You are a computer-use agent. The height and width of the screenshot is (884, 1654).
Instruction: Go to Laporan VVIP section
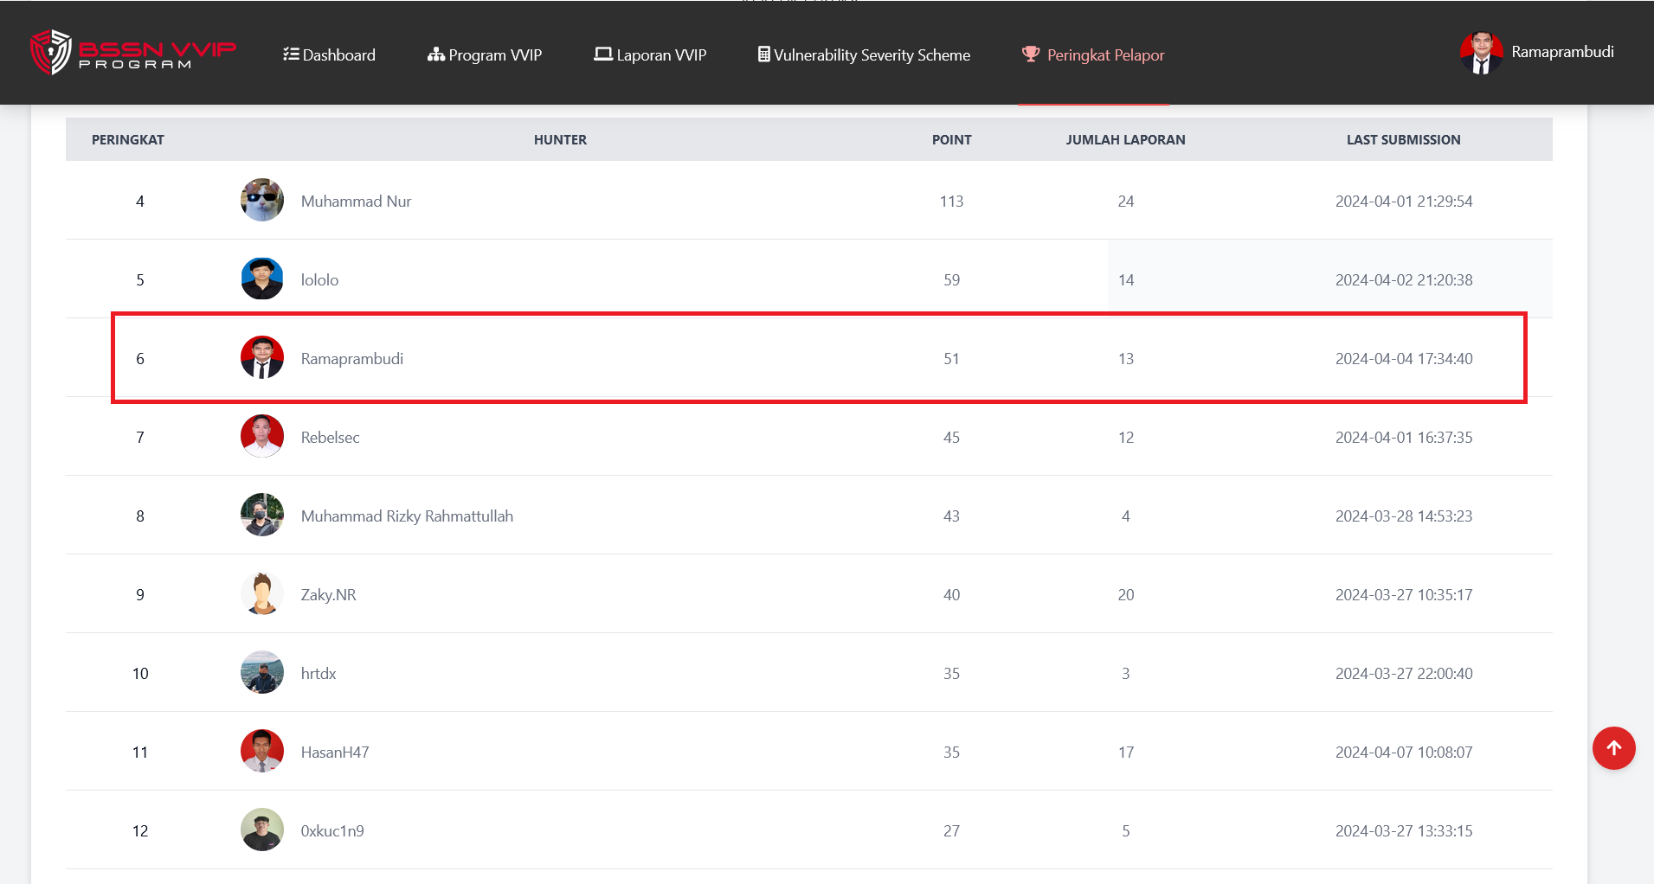[x=650, y=54]
